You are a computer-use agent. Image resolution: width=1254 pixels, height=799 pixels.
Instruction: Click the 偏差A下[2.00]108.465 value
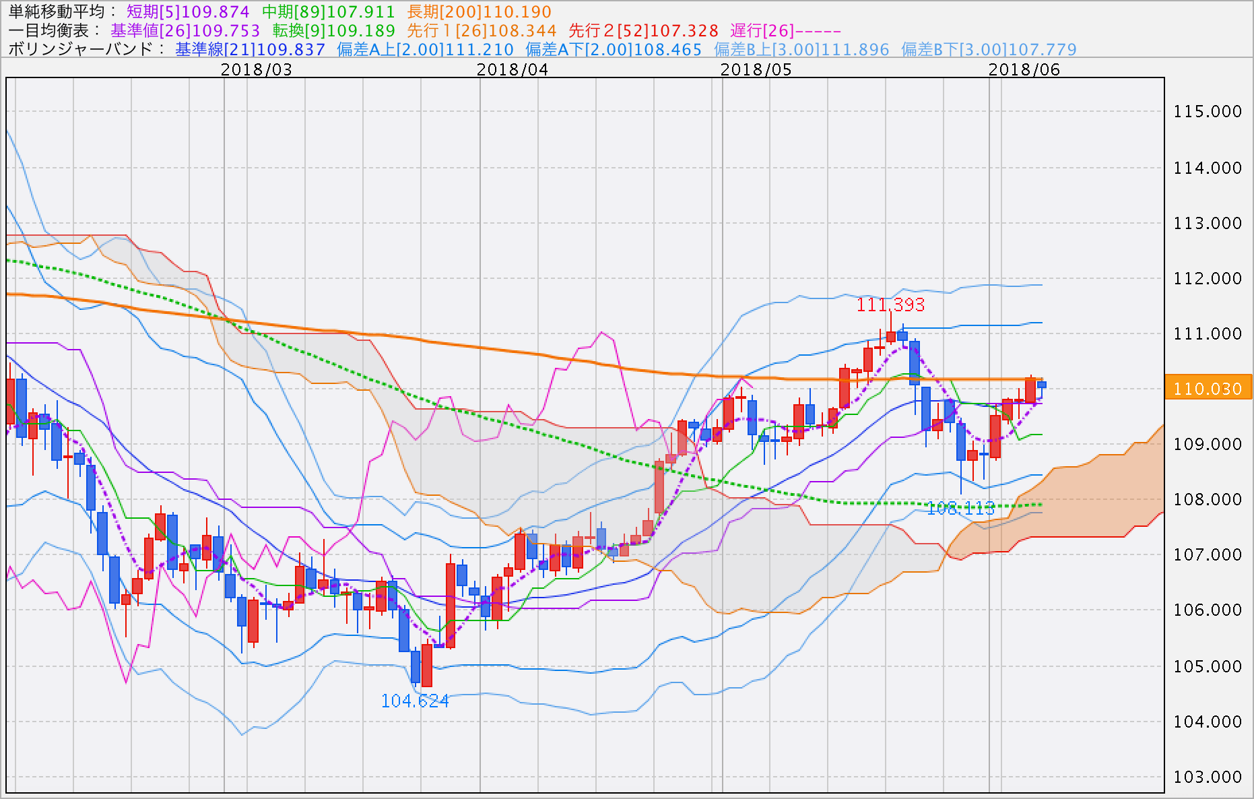(x=614, y=49)
